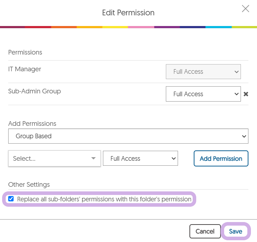Open IT Manager's Full Access dropdown
Image resolution: width=257 pixels, height=242 pixels.
[x=203, y=72]
